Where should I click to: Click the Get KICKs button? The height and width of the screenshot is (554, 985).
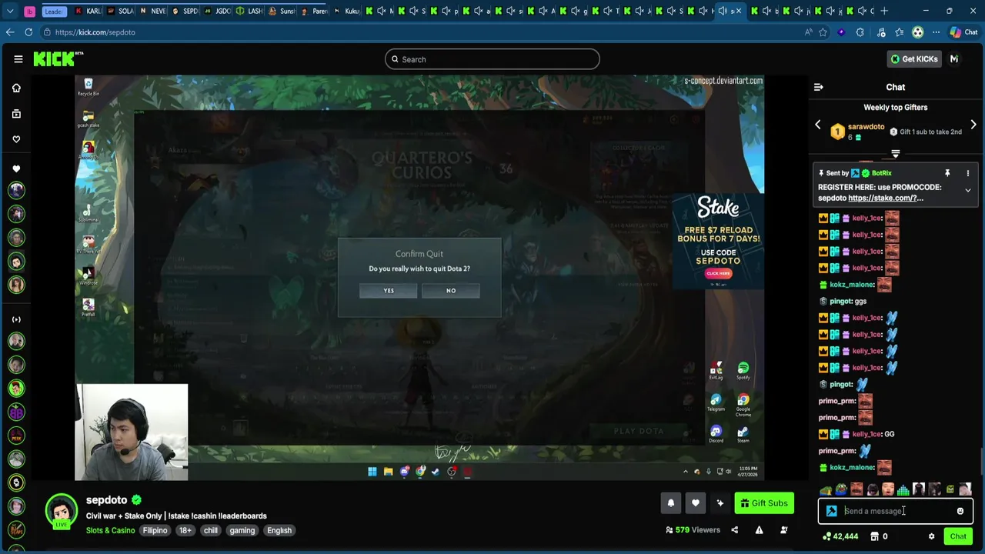pos(914,59)
